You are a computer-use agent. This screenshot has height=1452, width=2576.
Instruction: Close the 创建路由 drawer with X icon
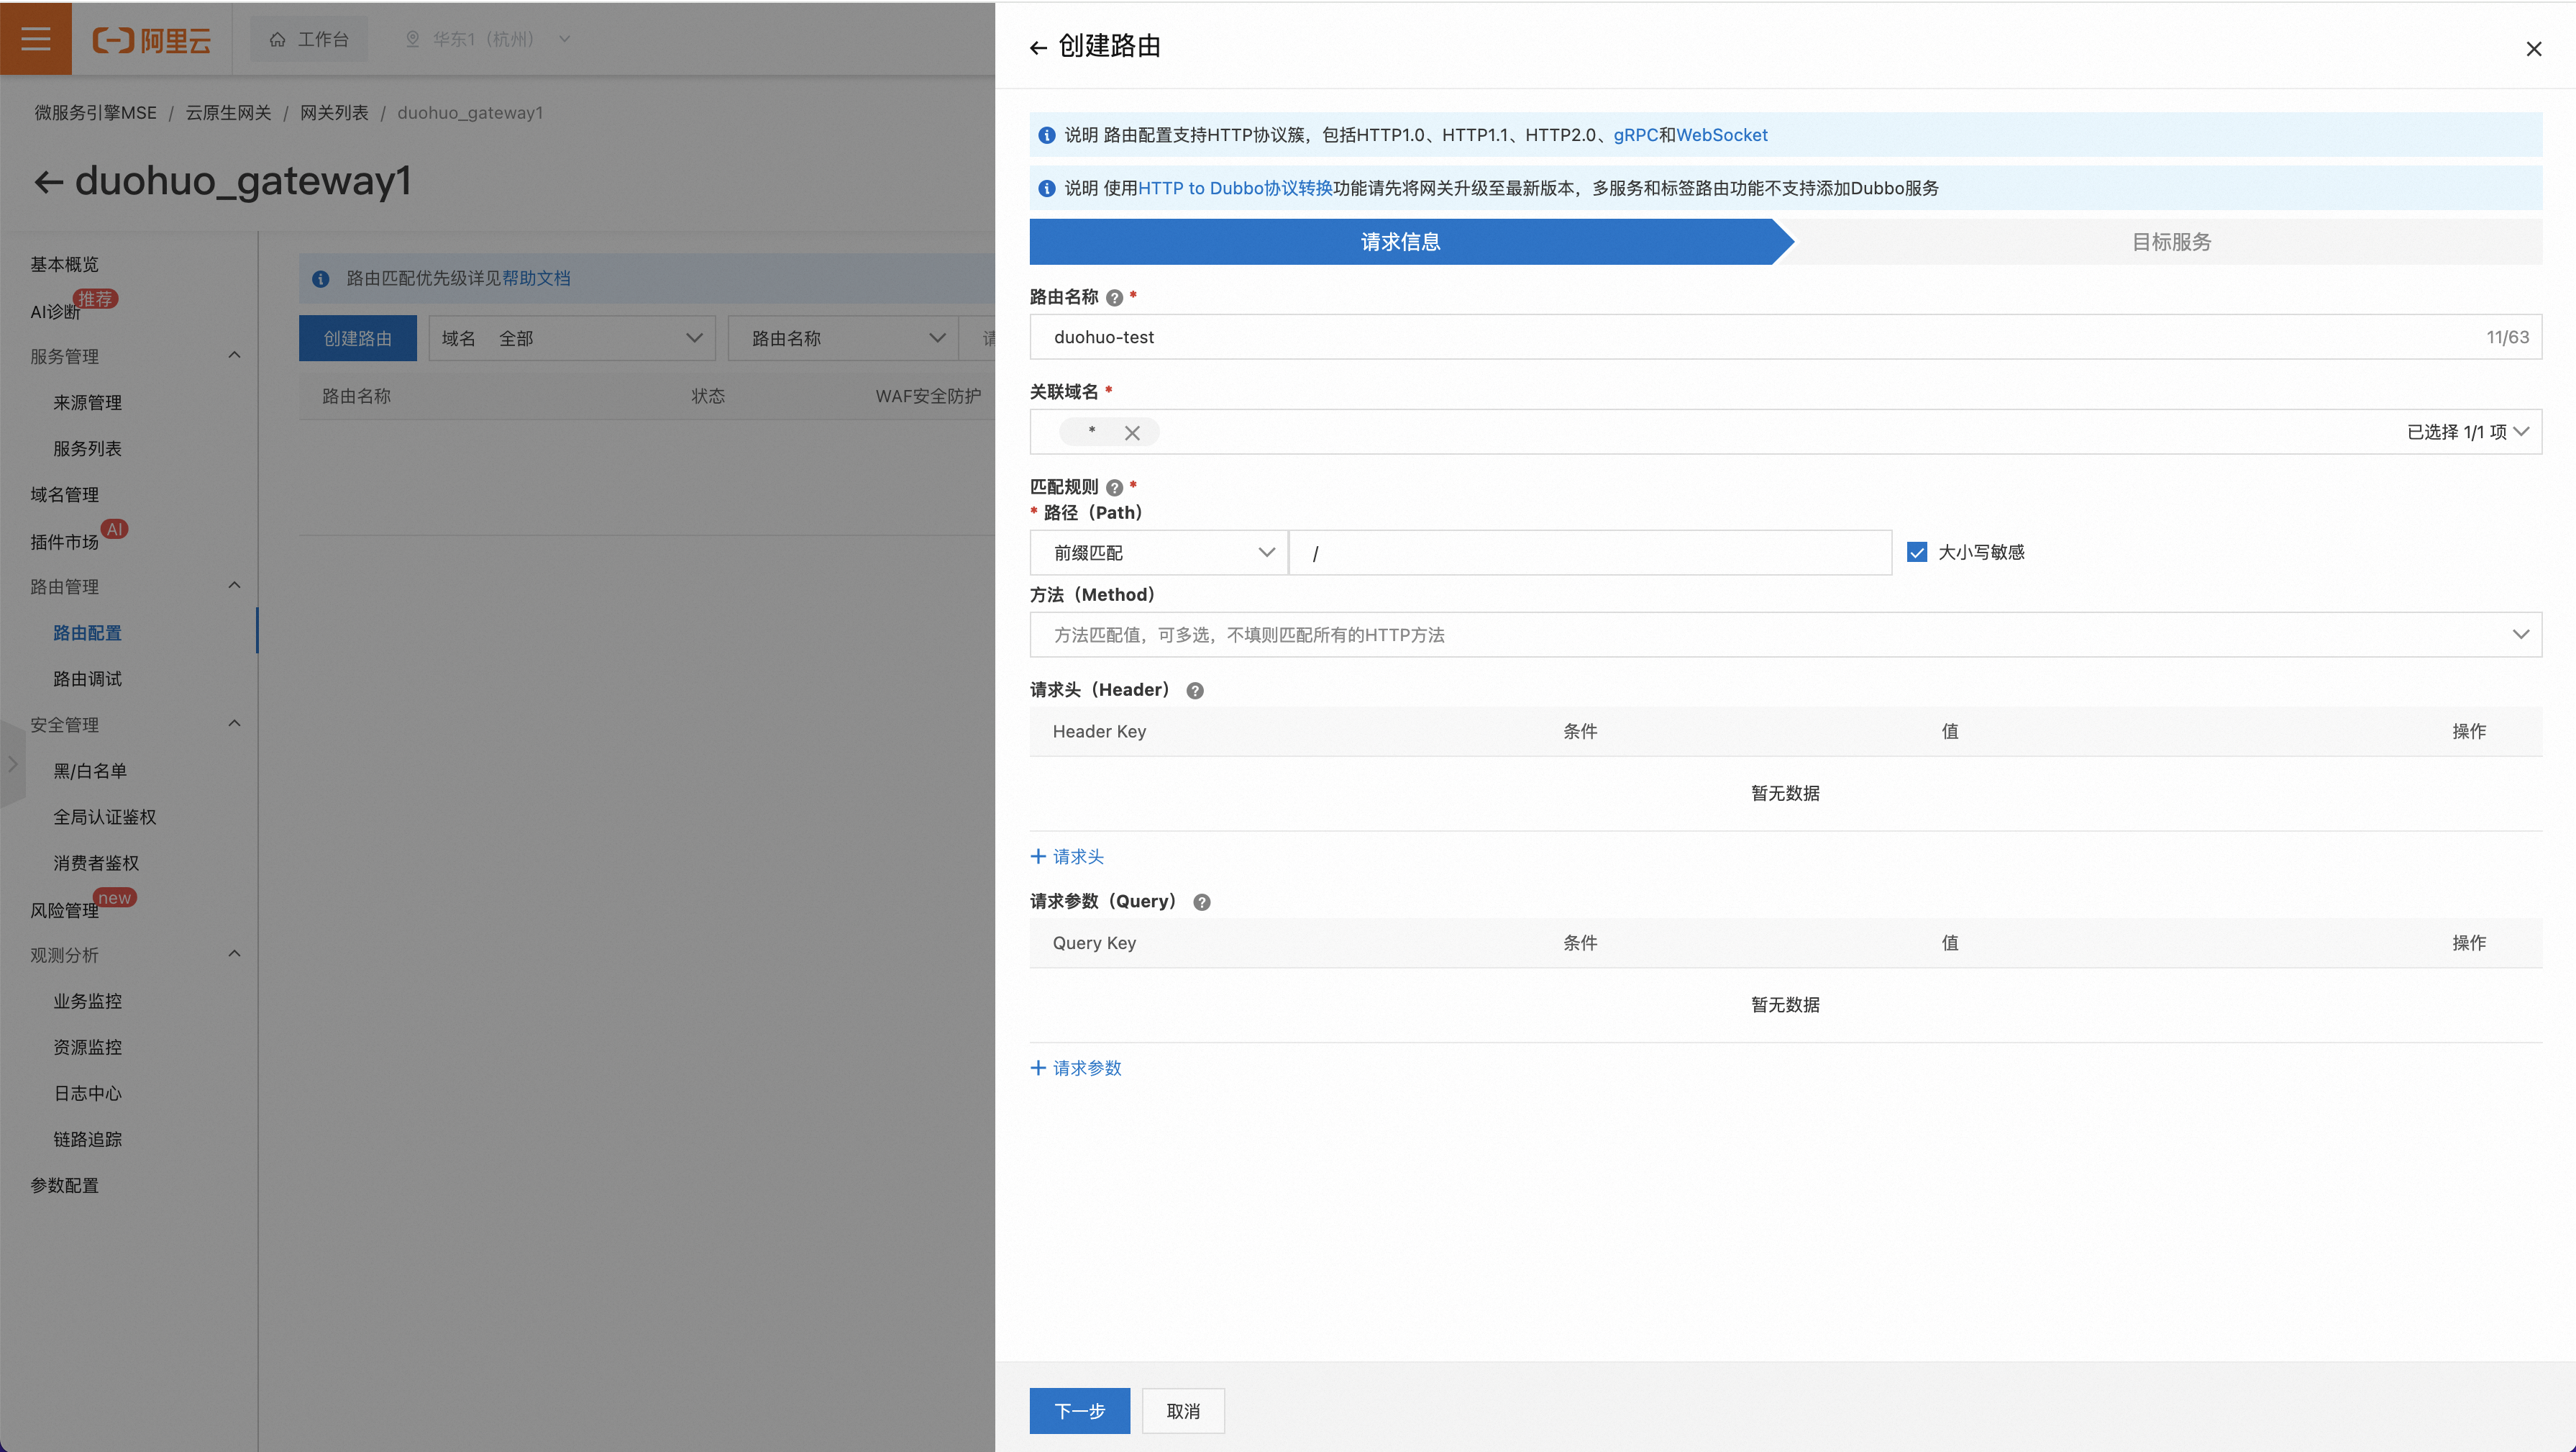(2533, 49)
